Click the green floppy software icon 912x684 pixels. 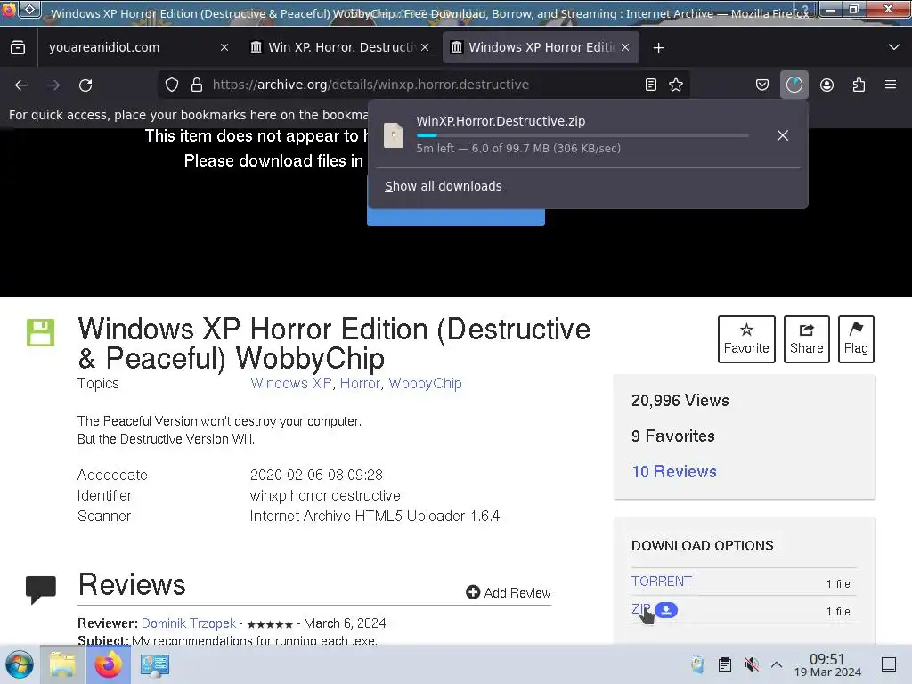40,332
